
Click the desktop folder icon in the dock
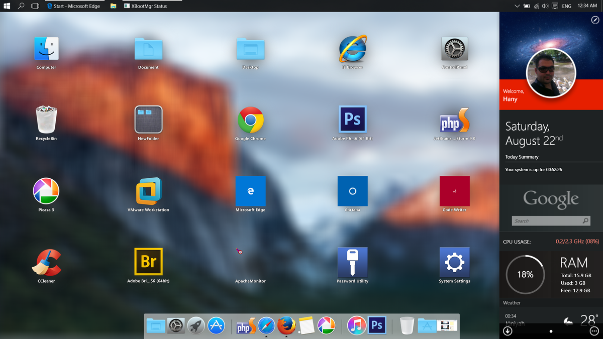click(156, 326)
